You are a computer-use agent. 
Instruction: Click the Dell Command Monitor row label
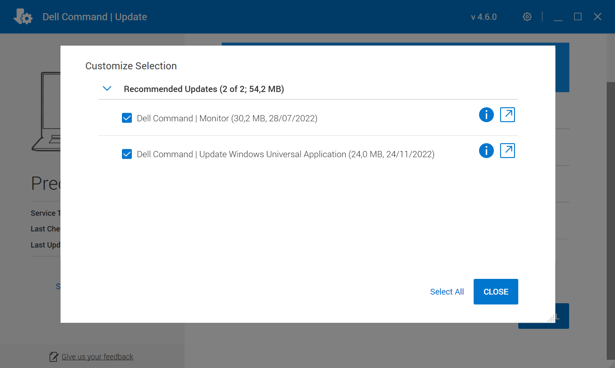pyautogui.click(x=228, y=118)
